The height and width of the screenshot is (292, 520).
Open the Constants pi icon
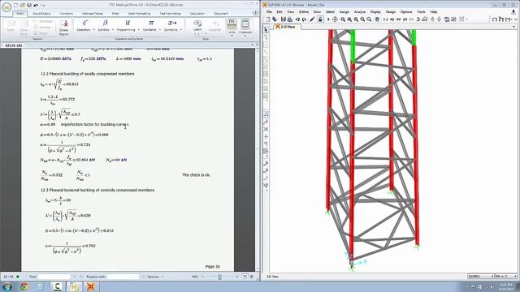[x=151, y=23]
